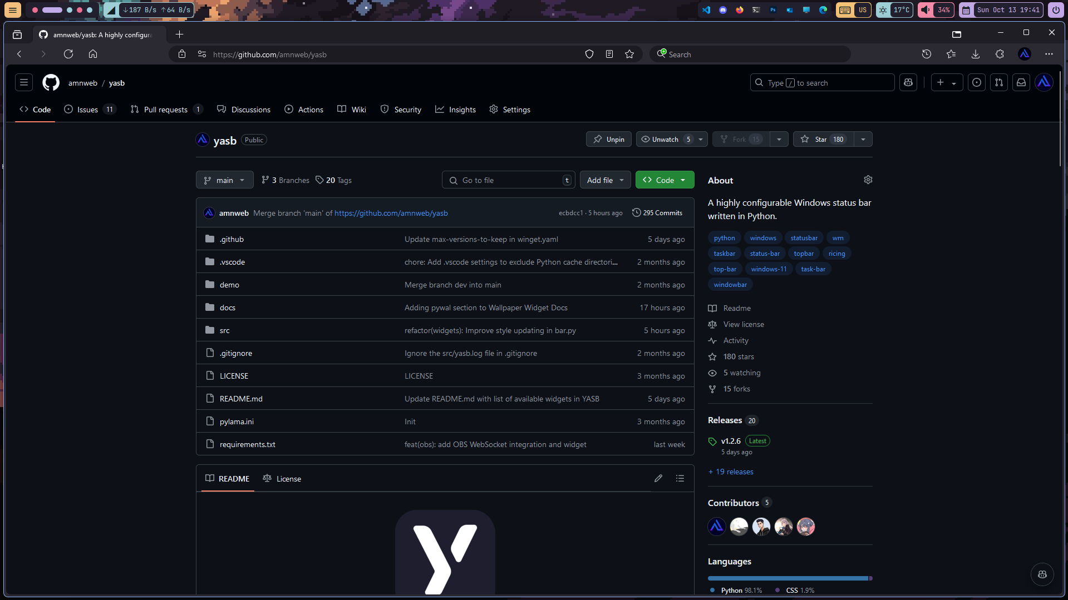Open the browser downloads icon

point(976,54)
